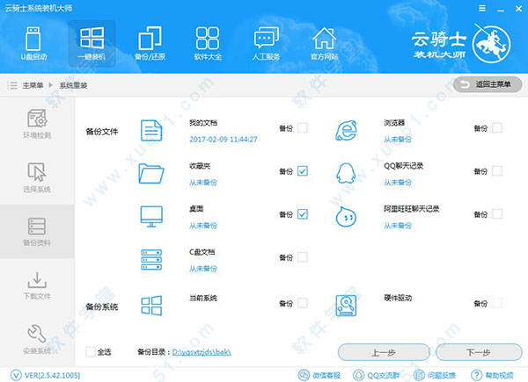Uncheck backup for 桌面

click(303, 214)
